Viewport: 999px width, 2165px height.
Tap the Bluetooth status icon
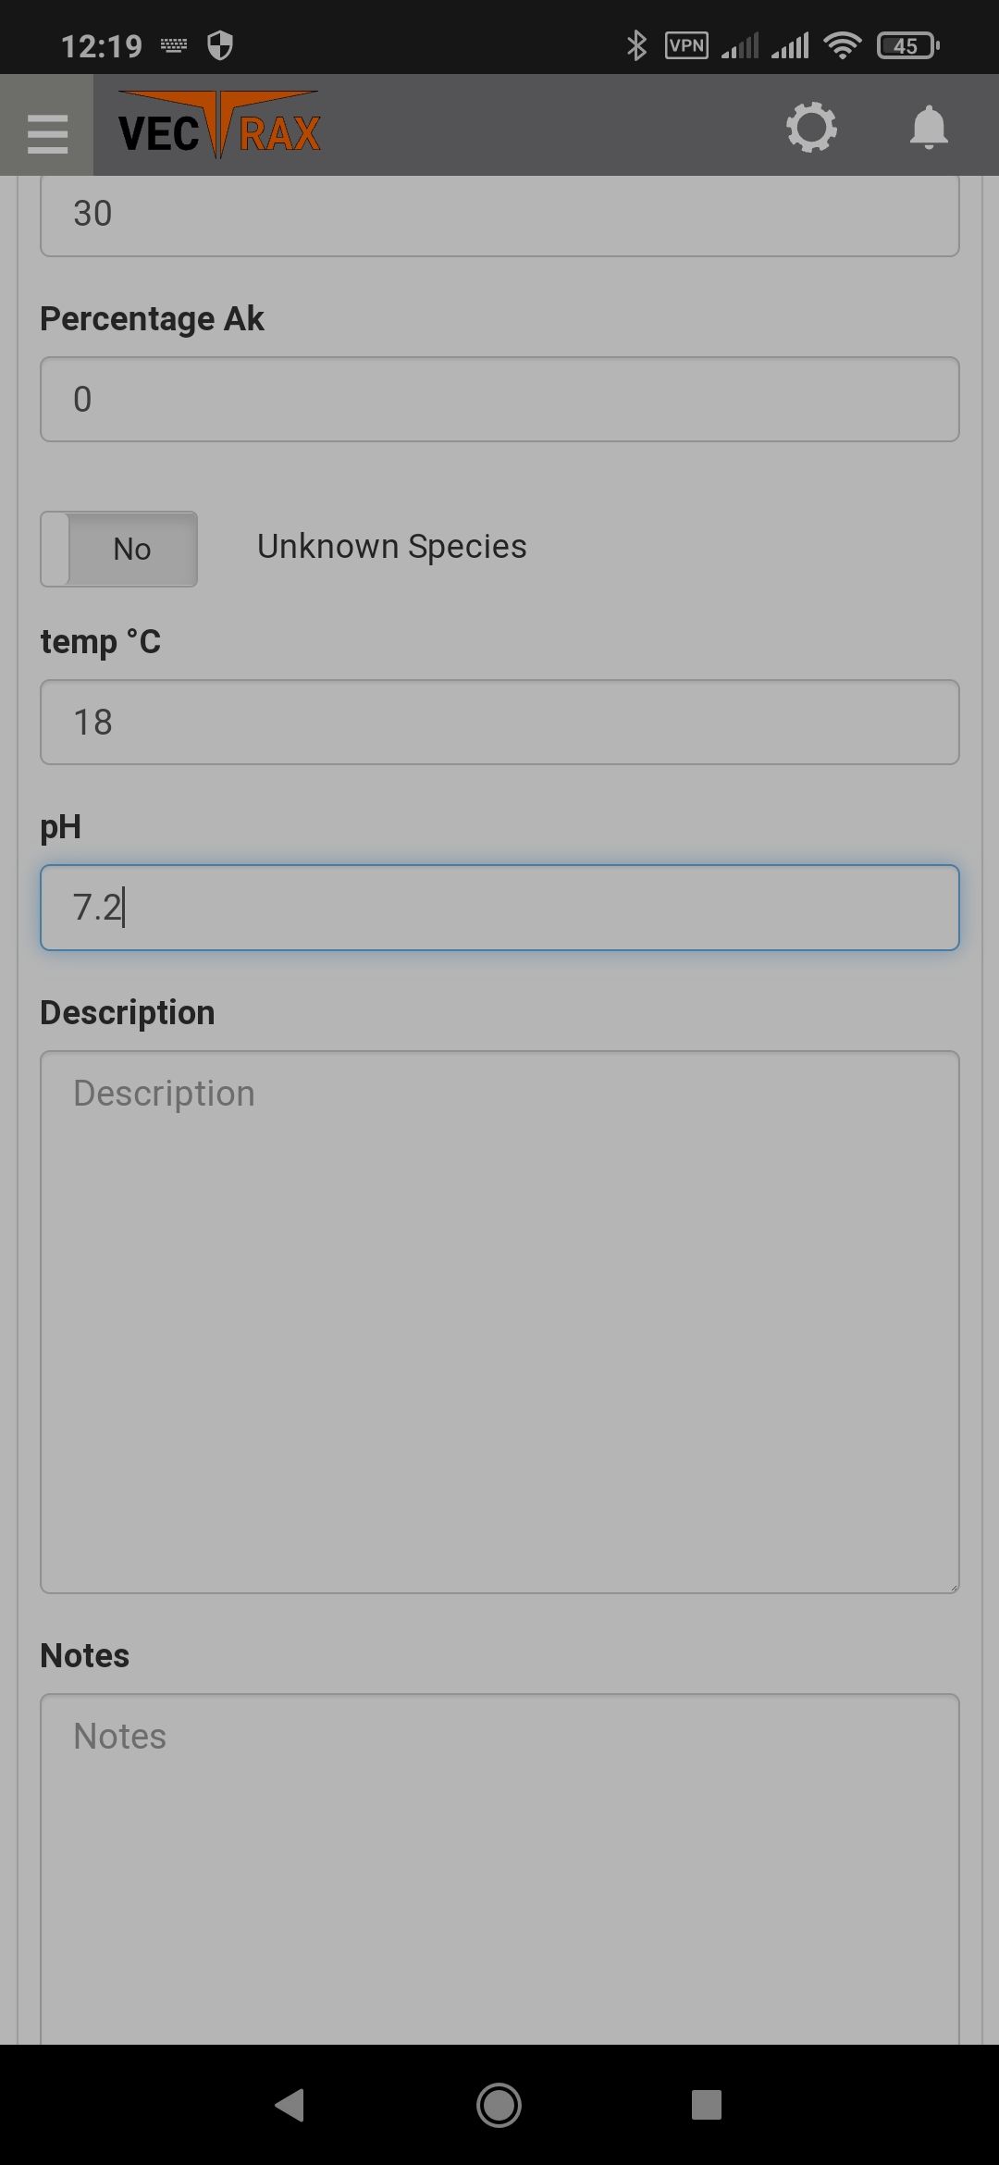click(636, 45)
